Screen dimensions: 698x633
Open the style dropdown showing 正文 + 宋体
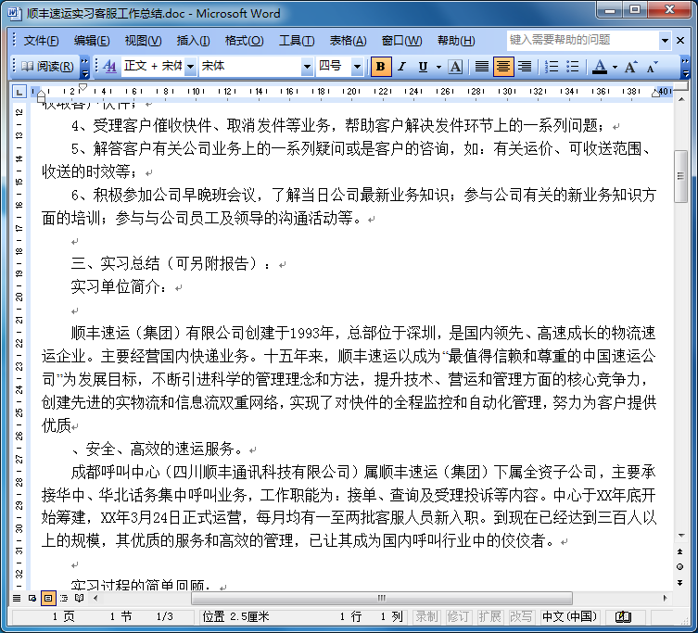191,67
